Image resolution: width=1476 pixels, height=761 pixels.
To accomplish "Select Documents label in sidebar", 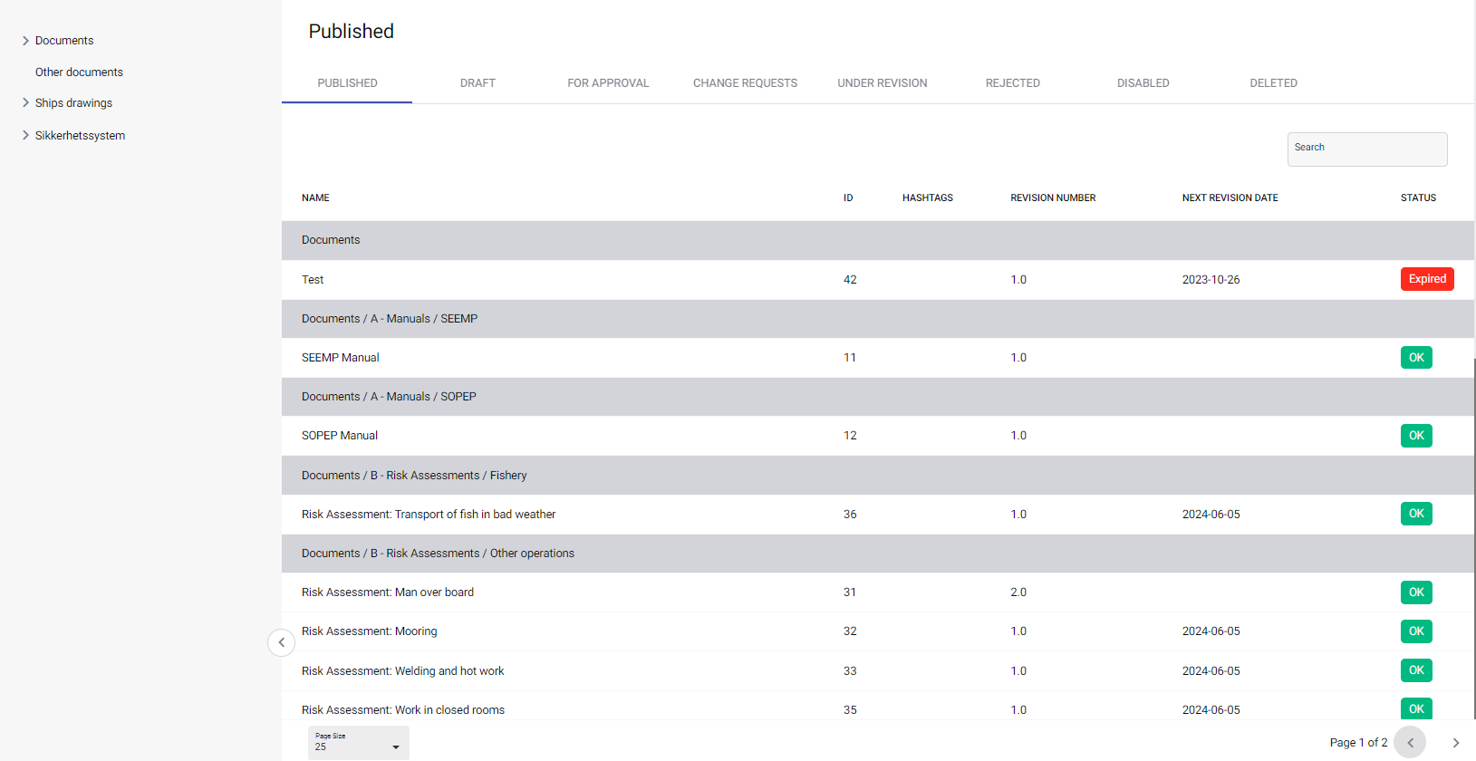I will click(64, 41).
